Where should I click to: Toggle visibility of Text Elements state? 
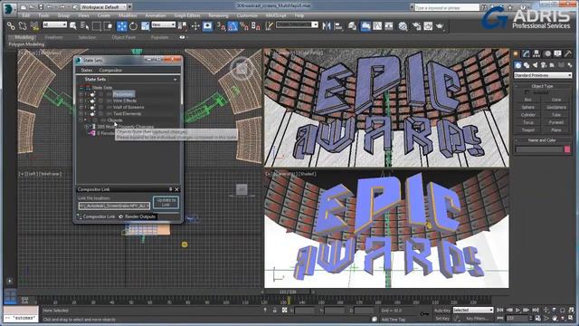pyautogui.click(x=101, y=114)
